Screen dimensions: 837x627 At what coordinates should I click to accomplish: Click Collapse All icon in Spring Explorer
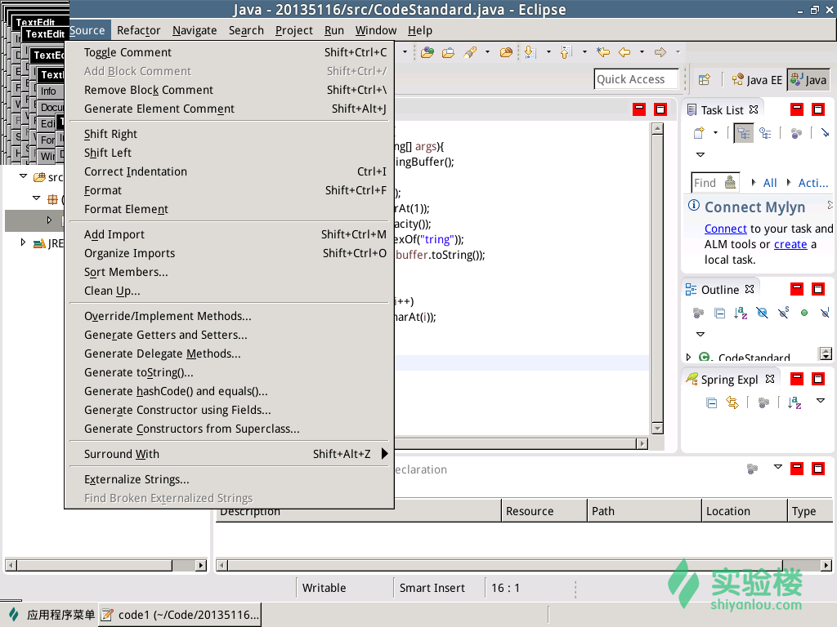point(712,403)
